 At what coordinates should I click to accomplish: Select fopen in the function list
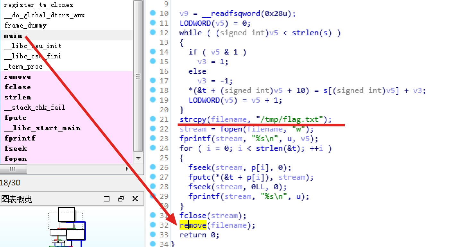click(x=15, y=158)
